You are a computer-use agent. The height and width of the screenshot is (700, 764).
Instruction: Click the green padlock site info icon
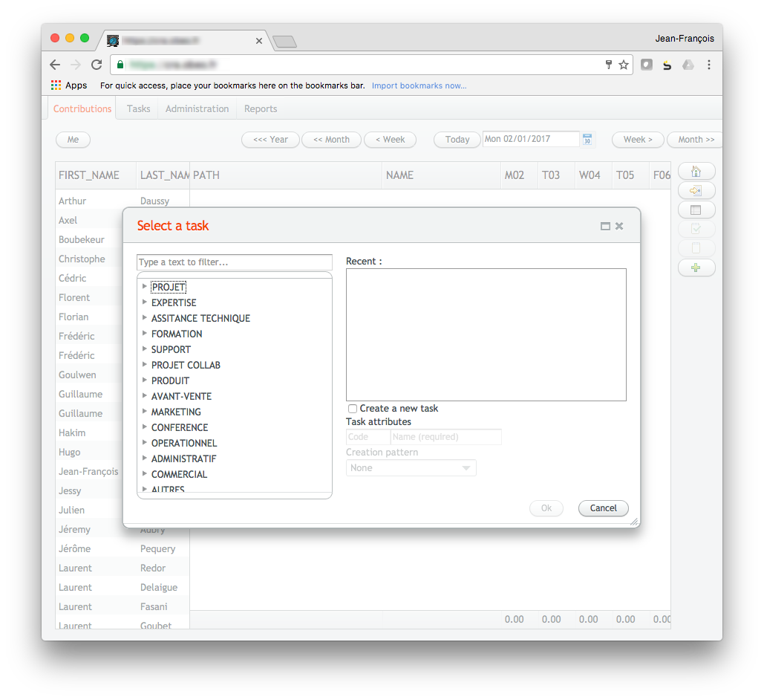click(x=120, y=65)
